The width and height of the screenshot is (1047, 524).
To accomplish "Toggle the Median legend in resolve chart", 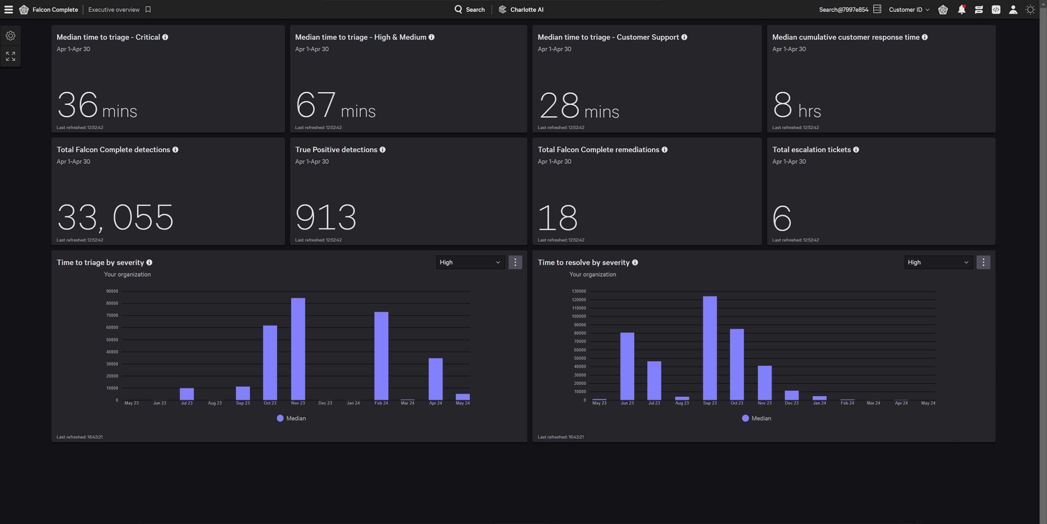I will coord(756,418).
